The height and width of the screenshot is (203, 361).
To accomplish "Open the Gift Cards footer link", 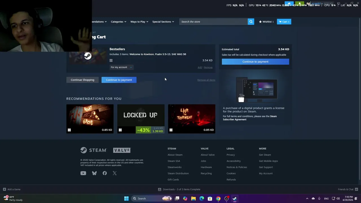I will click(x=173, y=180).
